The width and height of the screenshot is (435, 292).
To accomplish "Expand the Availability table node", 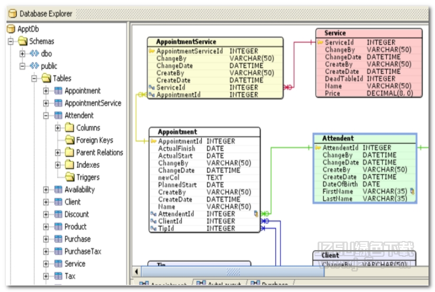I will 46,189.
